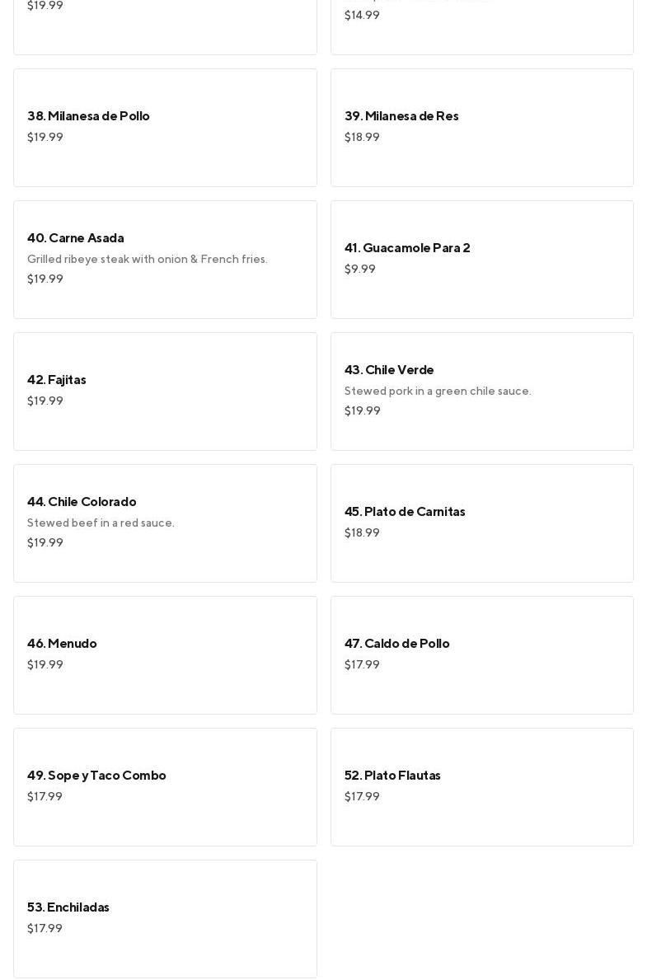Select the Milanesa de Res item
Viewport: 647px width, 980px height.
click(x=401, y=116)
